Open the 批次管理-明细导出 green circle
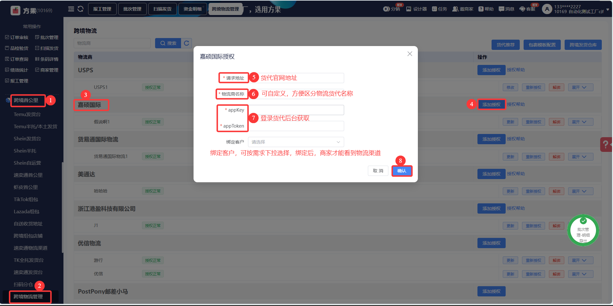The width and height of the screenshot is (613, 306). tap(583, 231)
